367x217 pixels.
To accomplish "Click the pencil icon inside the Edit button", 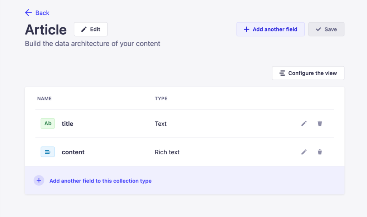I will click(x=85, y=29).
